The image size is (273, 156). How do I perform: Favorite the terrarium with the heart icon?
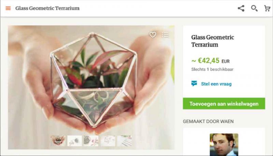(x=153, y=35)
